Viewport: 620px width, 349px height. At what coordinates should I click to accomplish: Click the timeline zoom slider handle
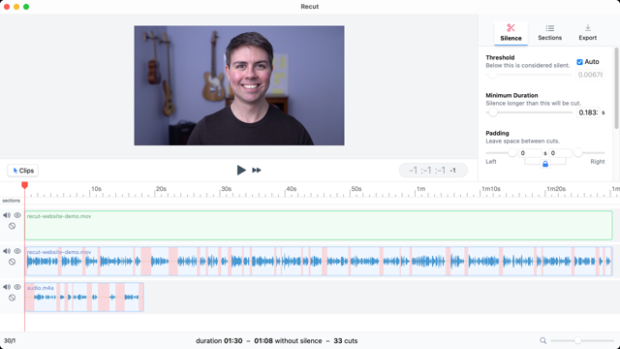[577, 340]
